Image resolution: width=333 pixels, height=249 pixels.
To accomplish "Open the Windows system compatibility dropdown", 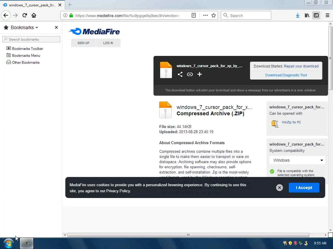I will click(297, 160).
